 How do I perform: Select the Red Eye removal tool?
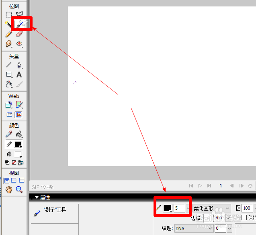19,44
